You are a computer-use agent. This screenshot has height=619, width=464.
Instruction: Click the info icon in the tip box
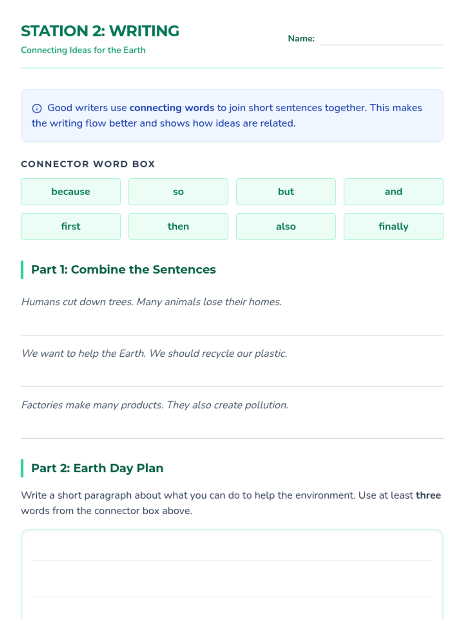37,108
